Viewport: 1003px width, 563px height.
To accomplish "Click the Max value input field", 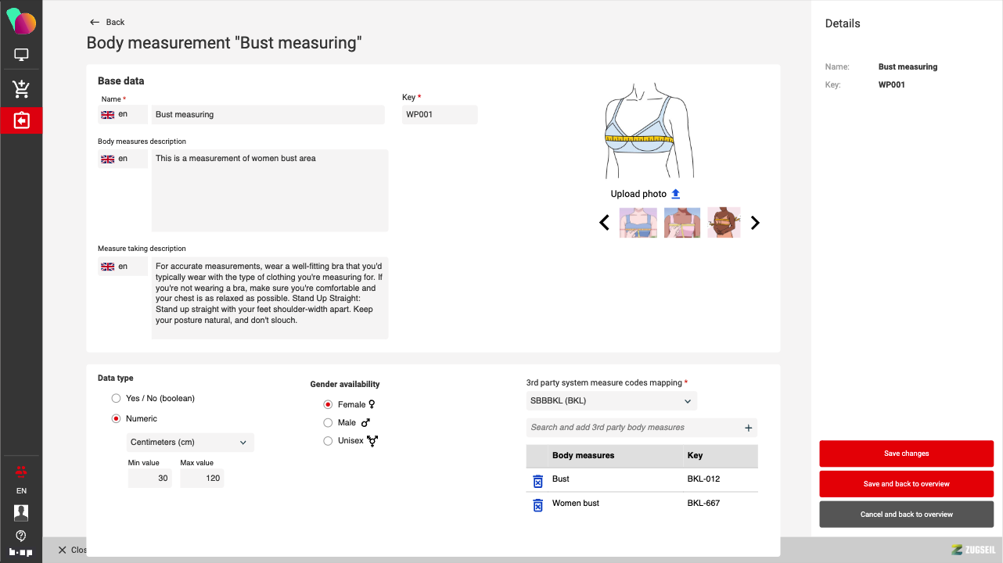I will tap(202, 479).
